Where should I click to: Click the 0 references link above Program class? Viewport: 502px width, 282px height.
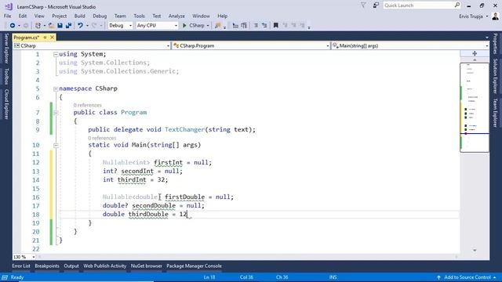[87, 105]
